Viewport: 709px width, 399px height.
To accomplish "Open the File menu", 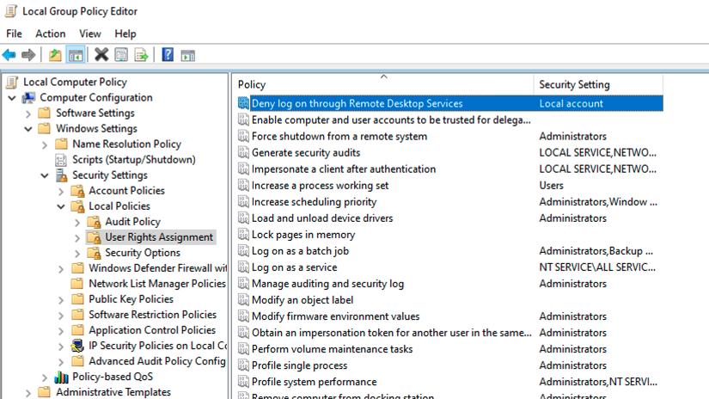I will click(14, 34).
